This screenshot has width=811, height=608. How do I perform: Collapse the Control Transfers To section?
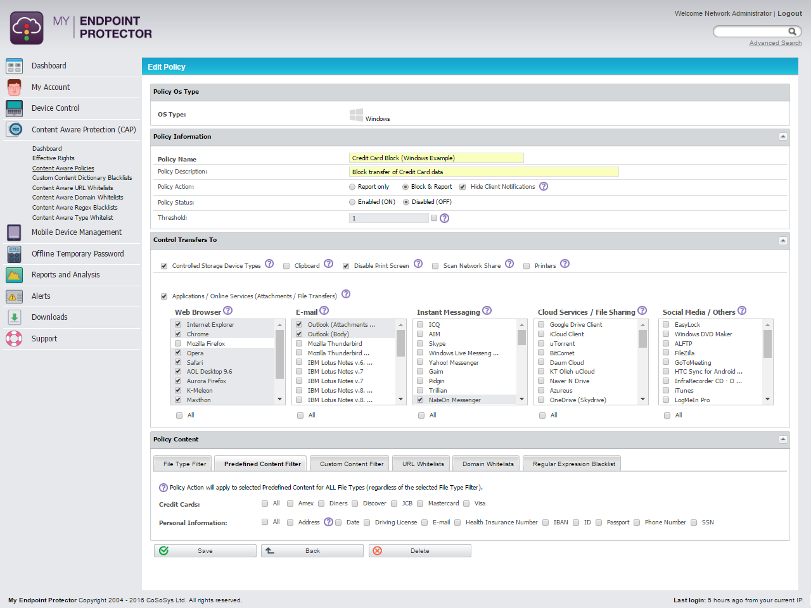pos(783,241)
